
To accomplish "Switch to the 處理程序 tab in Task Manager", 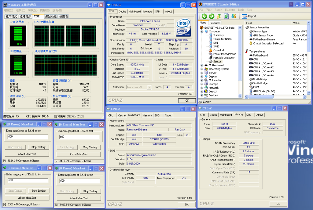I will click(25, 16).
